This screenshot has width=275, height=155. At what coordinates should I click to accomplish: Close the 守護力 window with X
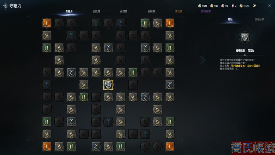coord(269,6)
